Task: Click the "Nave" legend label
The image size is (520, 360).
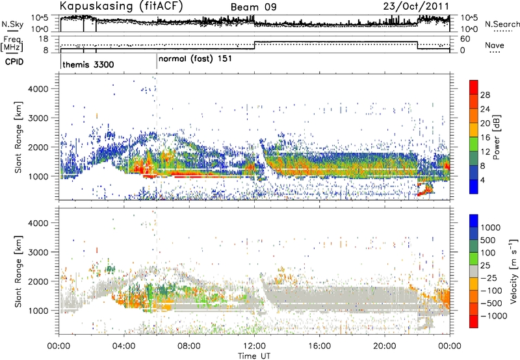Action: tap(495, 45)
